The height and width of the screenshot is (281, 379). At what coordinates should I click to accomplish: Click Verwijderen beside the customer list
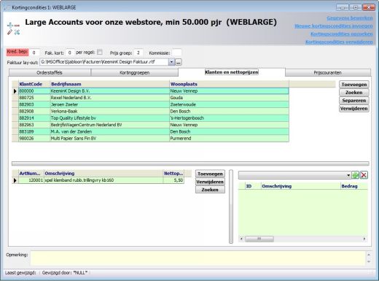354,109
